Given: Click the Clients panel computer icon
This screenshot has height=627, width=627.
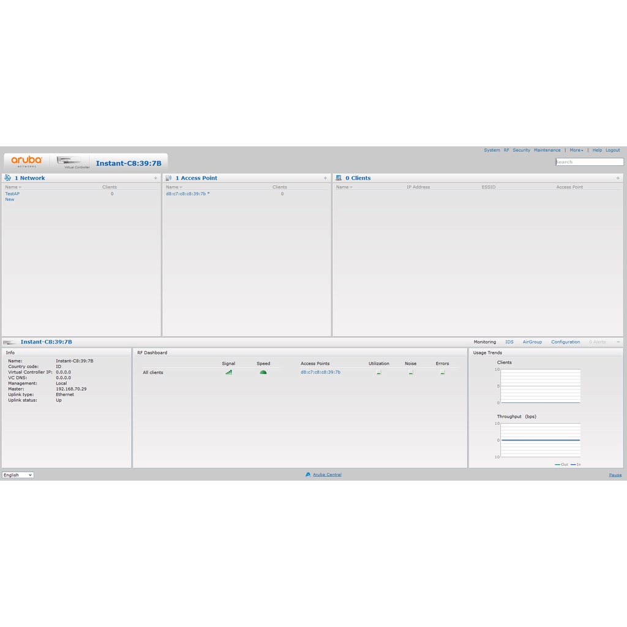Looking at the screenshot, I should [339, 178].
